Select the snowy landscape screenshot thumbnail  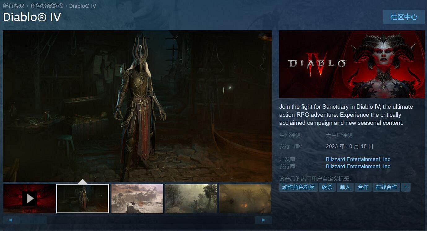[x=137, y=198]
